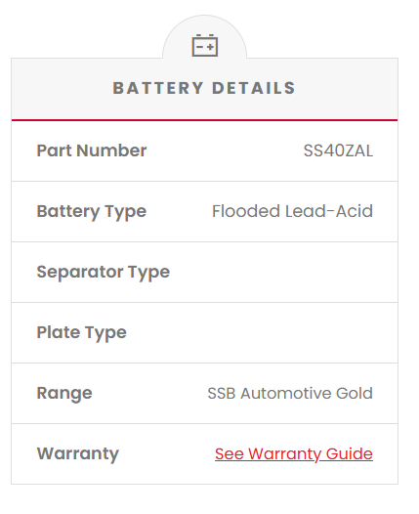Select the Range label
This screenshot has width=419, height=514.
pyautogui.click(x=64, y=394)
